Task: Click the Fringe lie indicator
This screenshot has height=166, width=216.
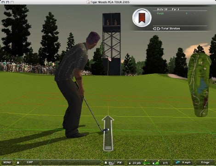Action: 205,162
